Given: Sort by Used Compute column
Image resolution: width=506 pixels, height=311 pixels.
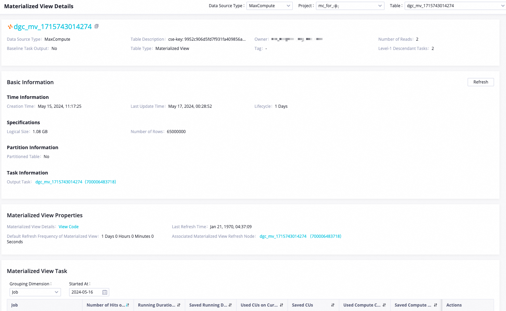Looking at the screenshot, I should 384,305.
